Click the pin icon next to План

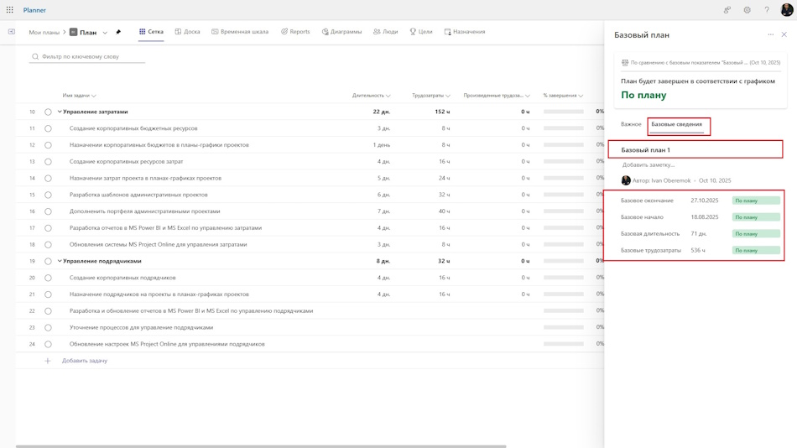(118, 32)
